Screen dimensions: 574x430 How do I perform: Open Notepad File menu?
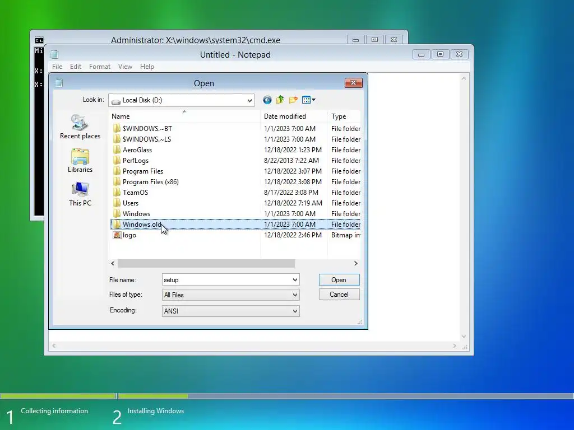point(57,67)
